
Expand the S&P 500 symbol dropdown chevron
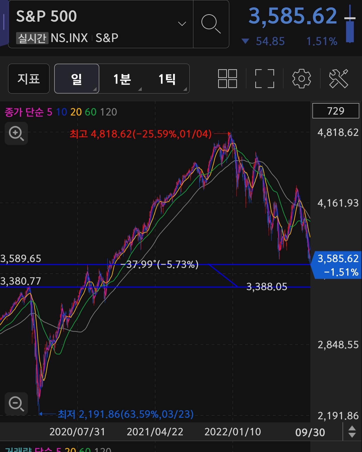pyautogui.click(x=182, y=24)
